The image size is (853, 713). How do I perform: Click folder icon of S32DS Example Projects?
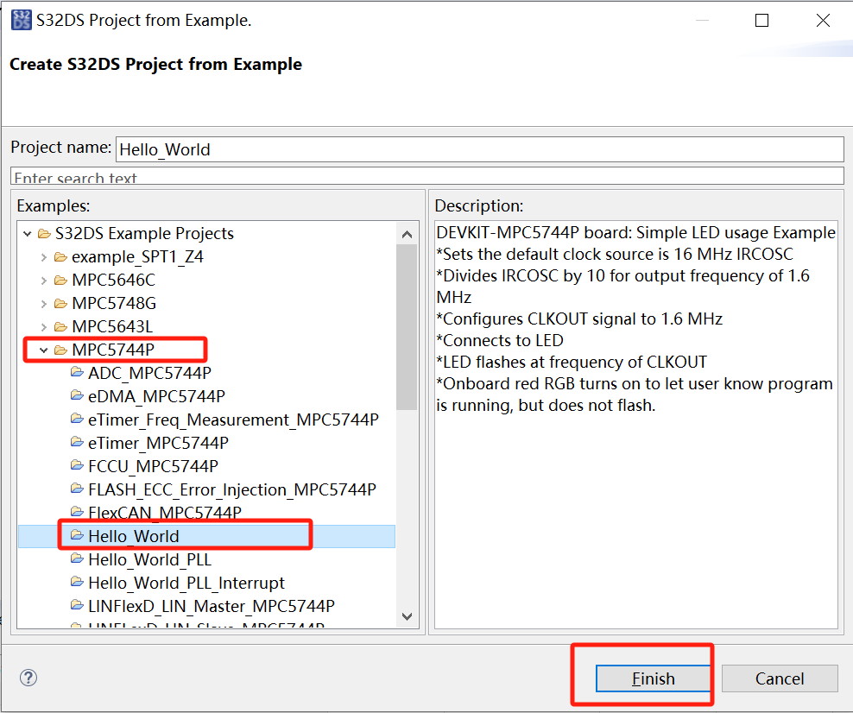[44, 234]
